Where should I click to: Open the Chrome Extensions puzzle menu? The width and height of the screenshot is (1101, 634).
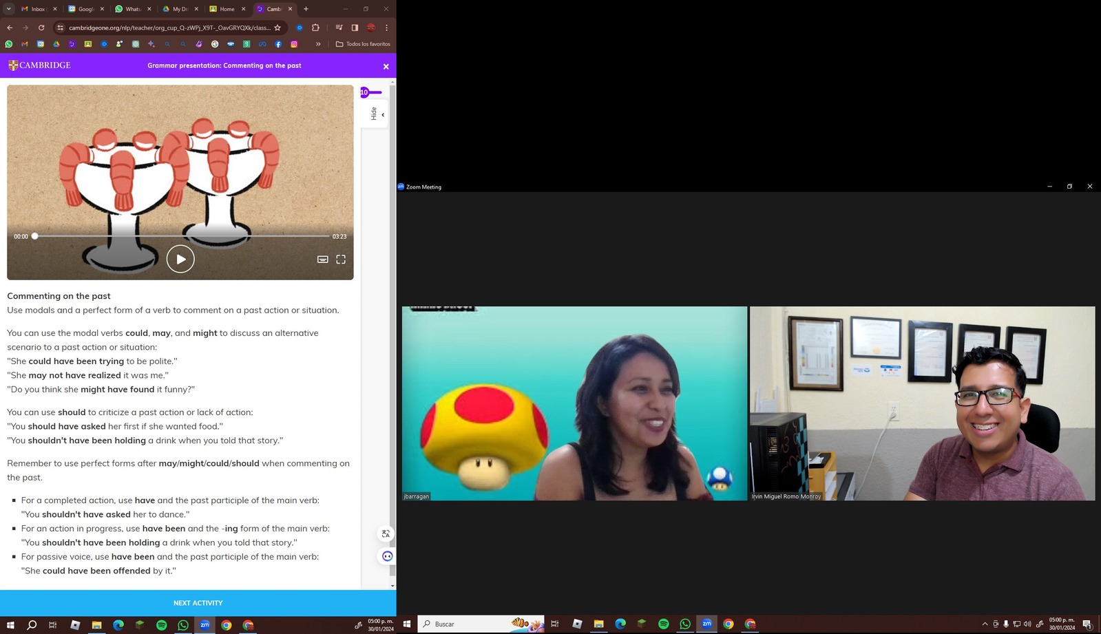[x=315, y=28]
